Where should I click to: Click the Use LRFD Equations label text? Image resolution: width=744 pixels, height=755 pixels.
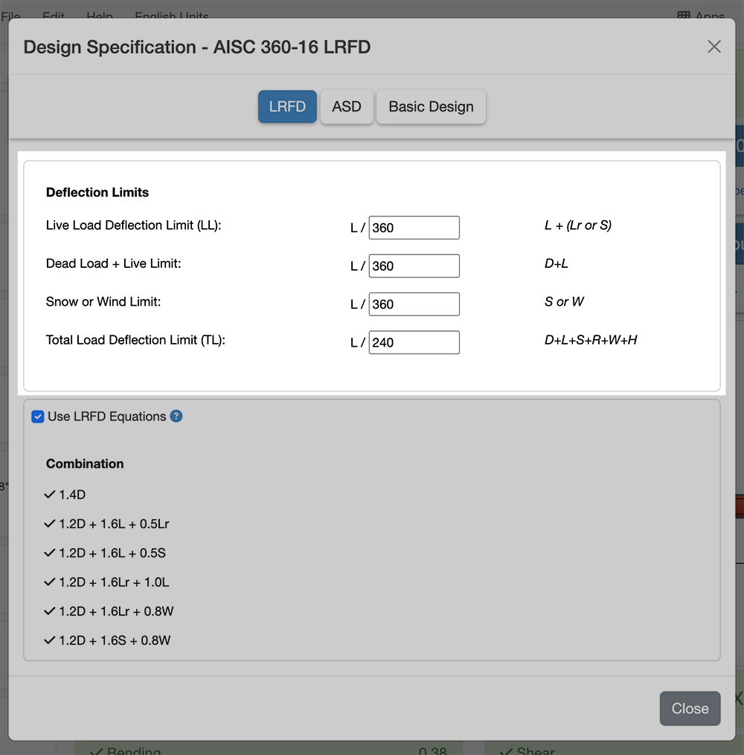(x=107, y=417)
